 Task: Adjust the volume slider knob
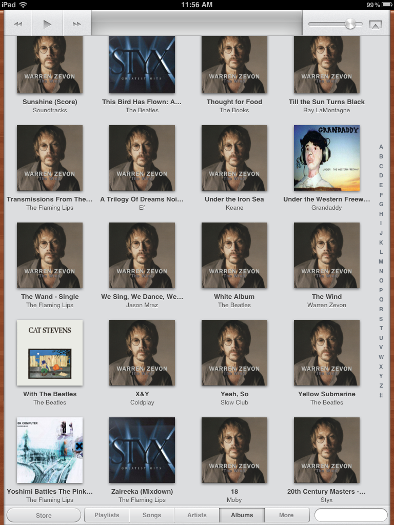click(350, 24)
